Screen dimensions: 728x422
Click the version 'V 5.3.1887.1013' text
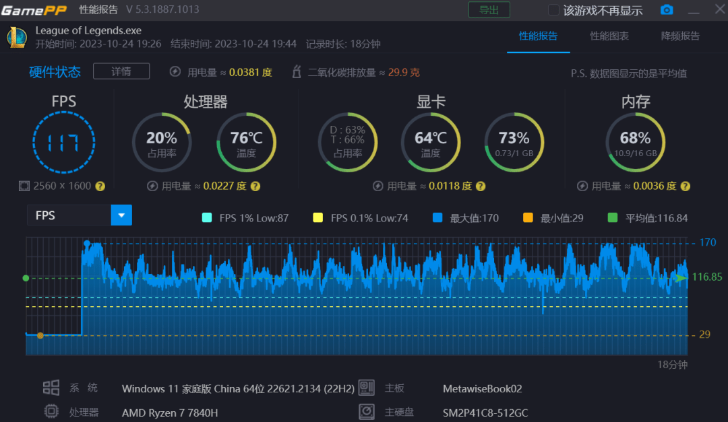[162, 9]
